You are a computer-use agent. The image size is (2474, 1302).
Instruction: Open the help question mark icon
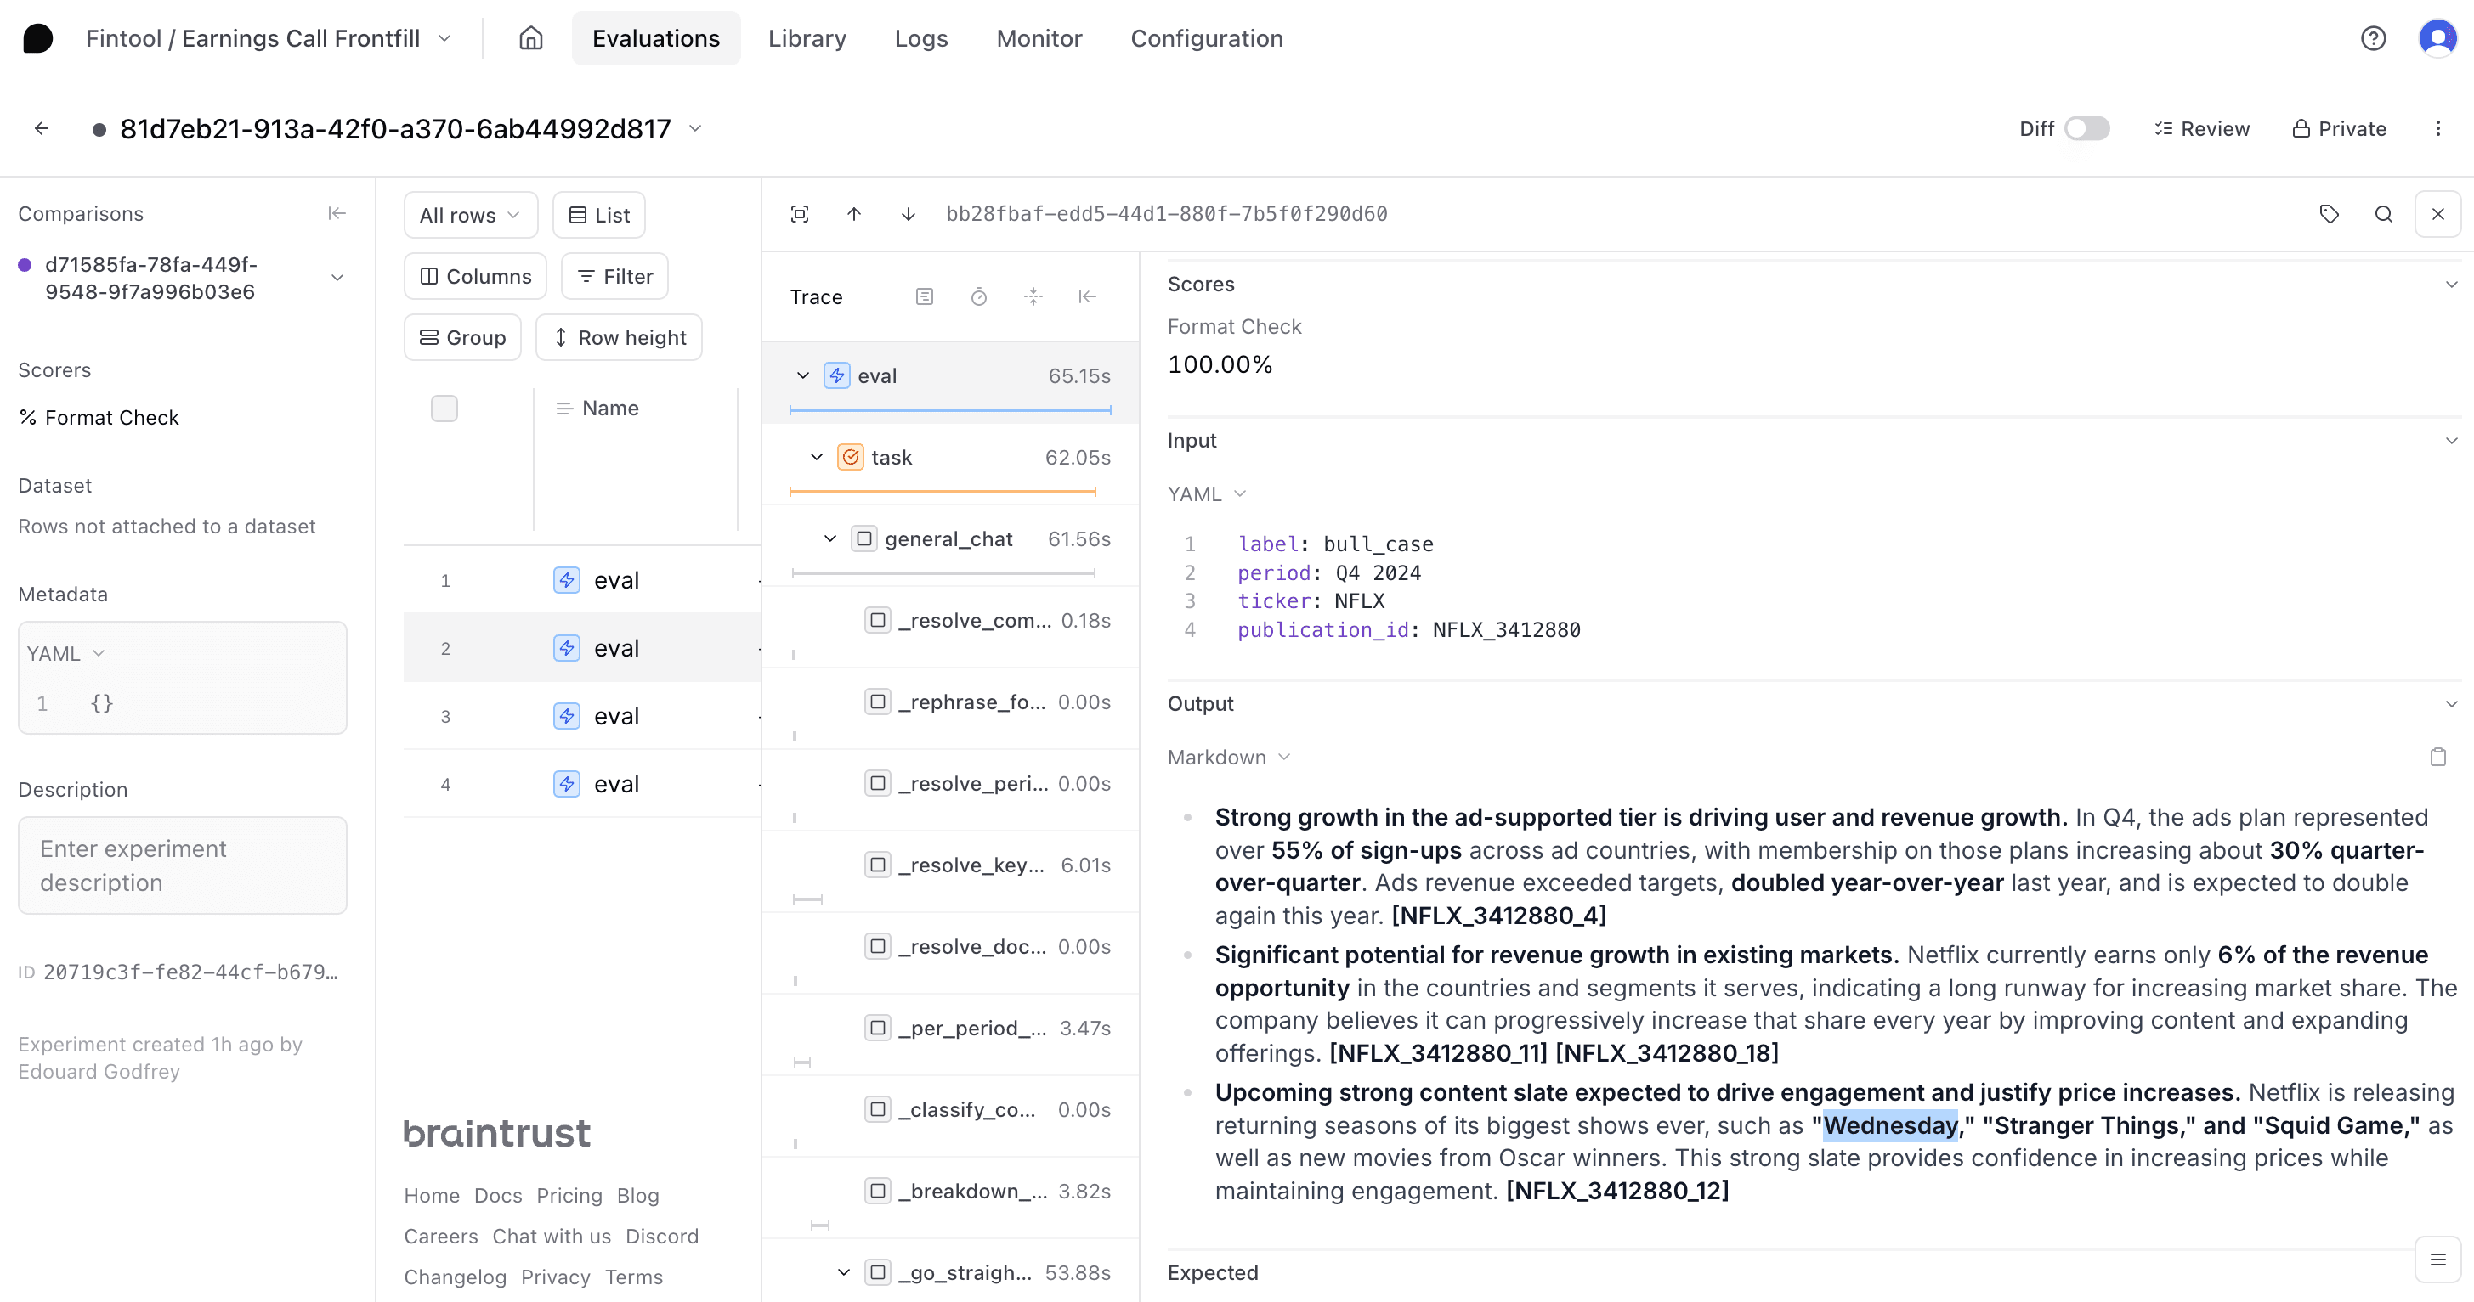click(2373, 38)
